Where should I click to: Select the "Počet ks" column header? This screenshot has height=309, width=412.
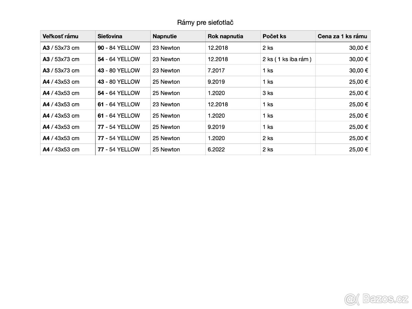click(274, 36)
